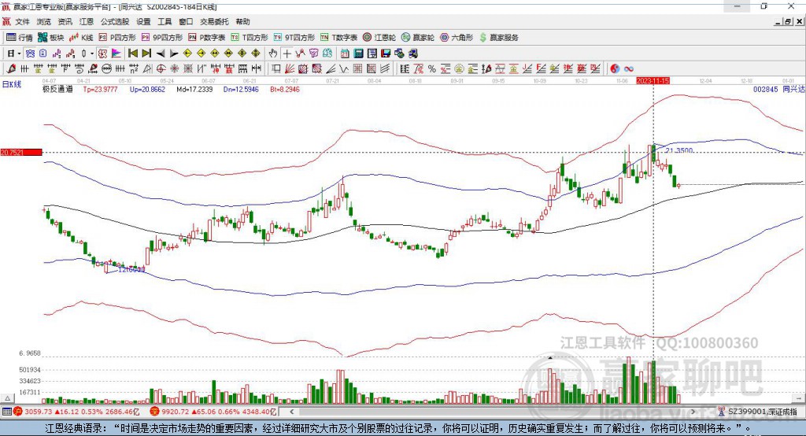Open the 江恩 menu
This screenshot has width=806, height=436.
[87, 21]
